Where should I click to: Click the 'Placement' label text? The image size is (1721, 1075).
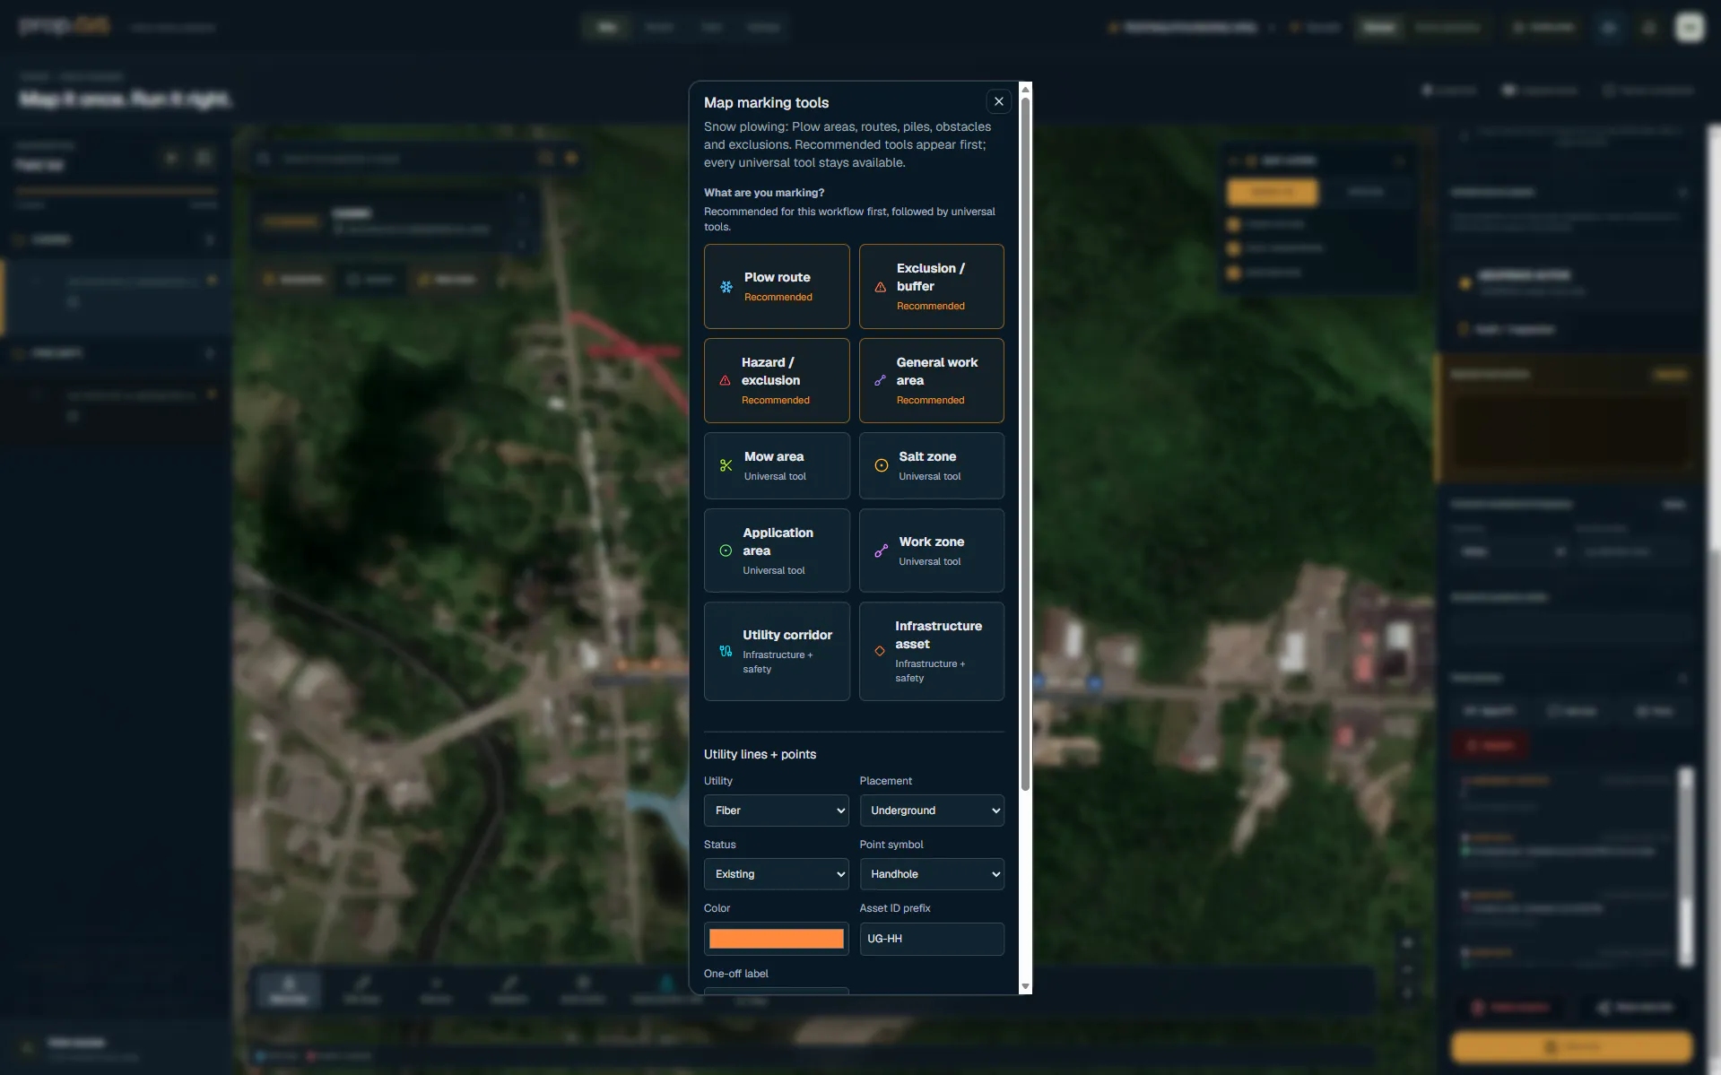pos(885,781)
